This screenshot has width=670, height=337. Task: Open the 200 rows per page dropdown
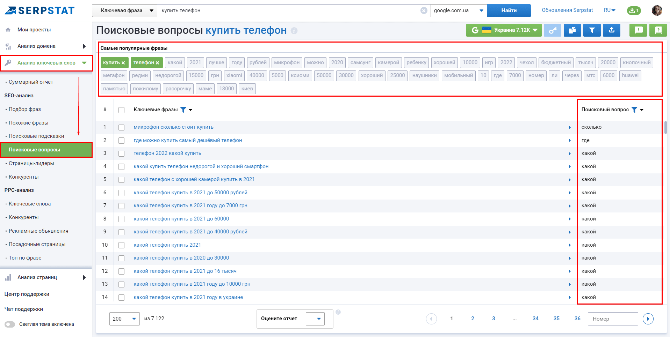124,319
